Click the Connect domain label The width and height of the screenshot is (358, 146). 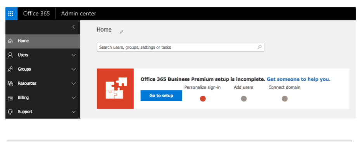[x=284, y=87]
